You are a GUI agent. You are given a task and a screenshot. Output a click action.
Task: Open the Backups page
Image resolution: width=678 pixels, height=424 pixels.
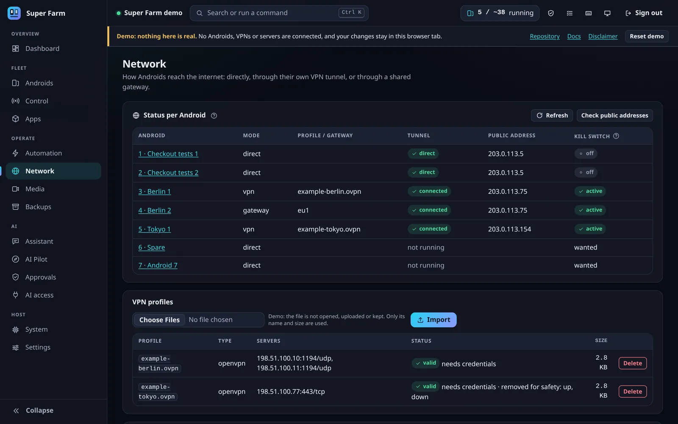(x=53, y=207)
